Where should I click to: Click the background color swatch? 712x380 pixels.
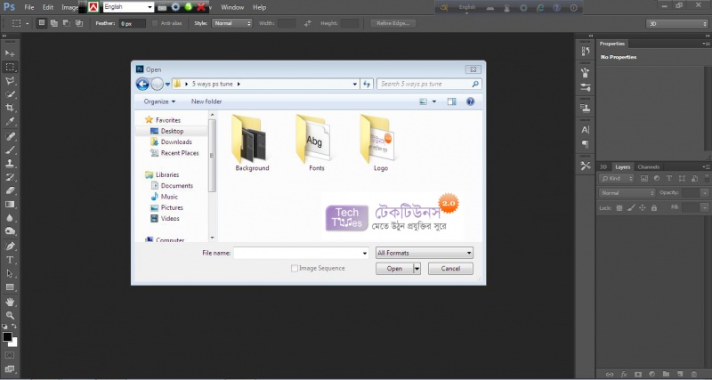13,343
